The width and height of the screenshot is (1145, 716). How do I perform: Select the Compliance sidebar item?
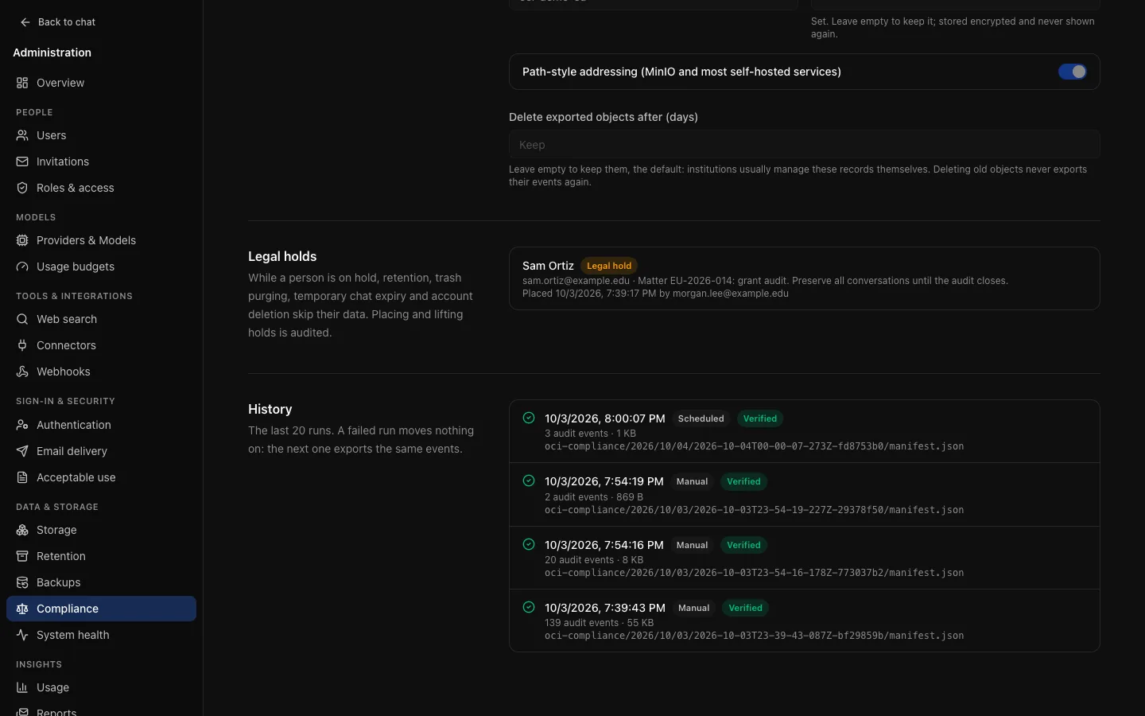coord(101,609)
